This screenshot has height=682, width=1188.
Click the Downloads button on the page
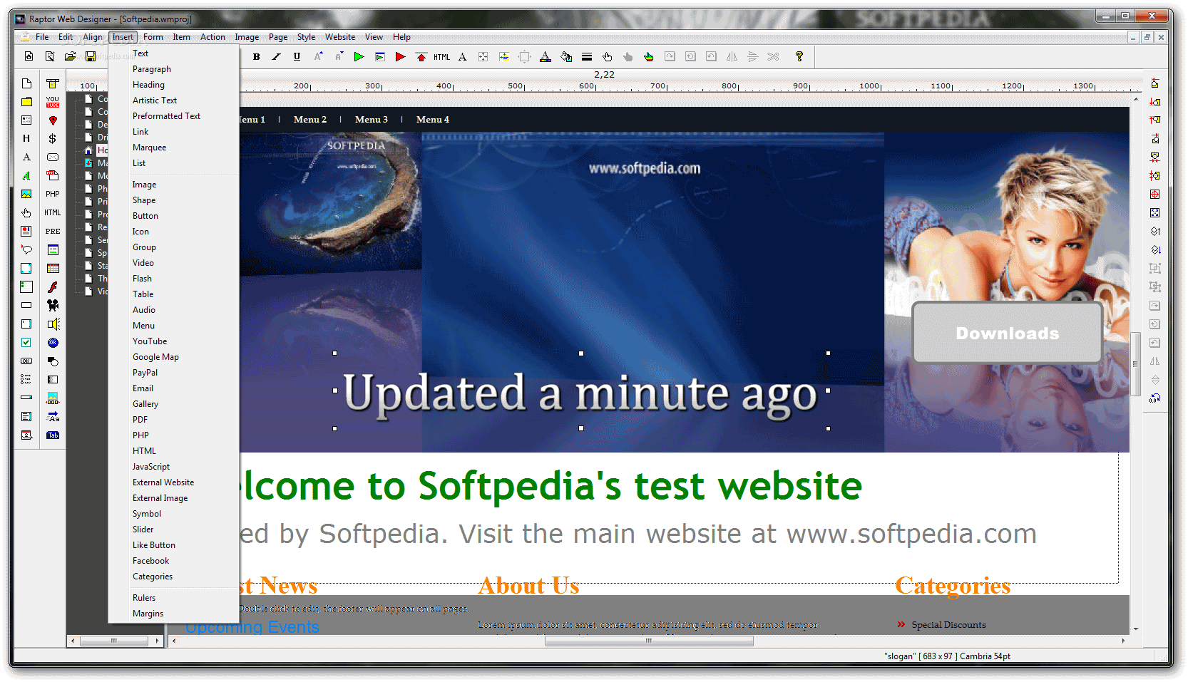click(x=1007, y=333)
